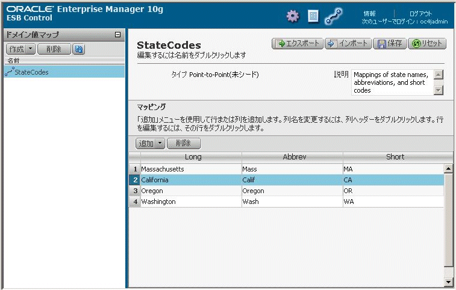Click inside the 説明 description text box
The image size is (456, 290).
392,82
